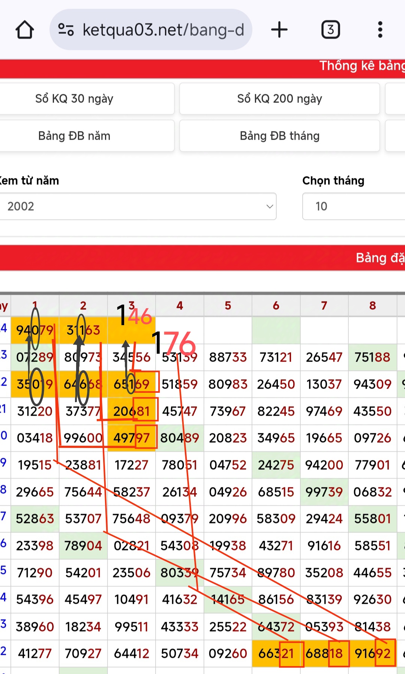
Task: Select cell 58551
Action: tap(372, 546)
